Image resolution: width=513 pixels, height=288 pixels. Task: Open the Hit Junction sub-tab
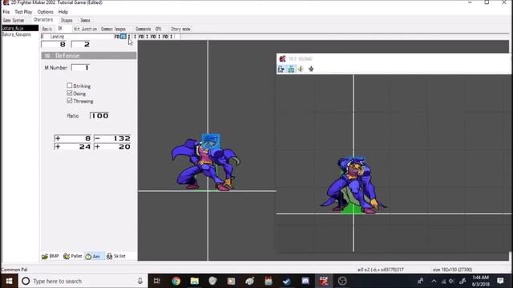click(x=86, y=29)
